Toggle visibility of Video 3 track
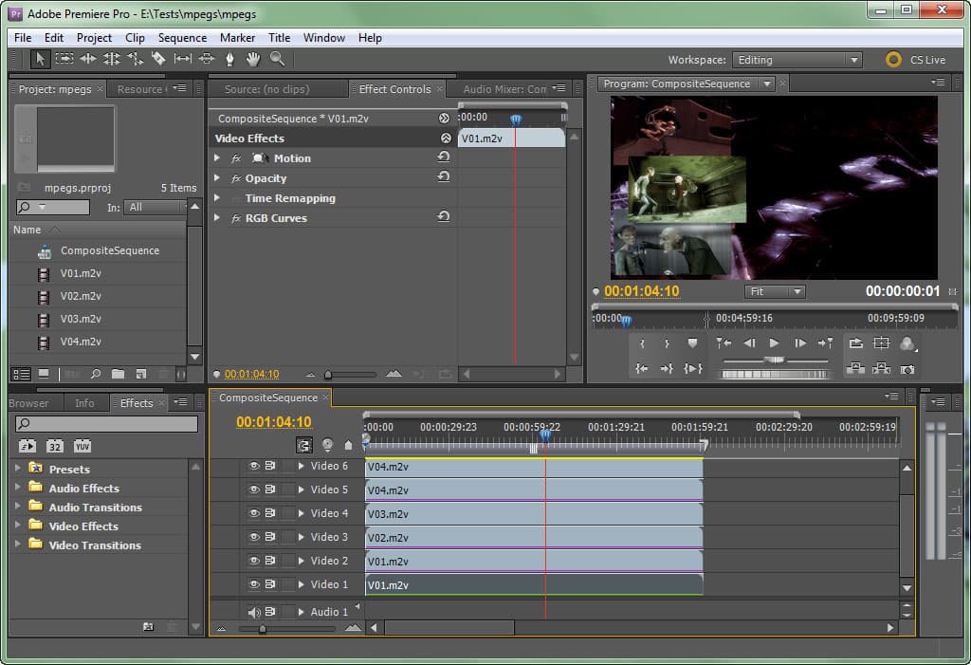 click(254, 537)
